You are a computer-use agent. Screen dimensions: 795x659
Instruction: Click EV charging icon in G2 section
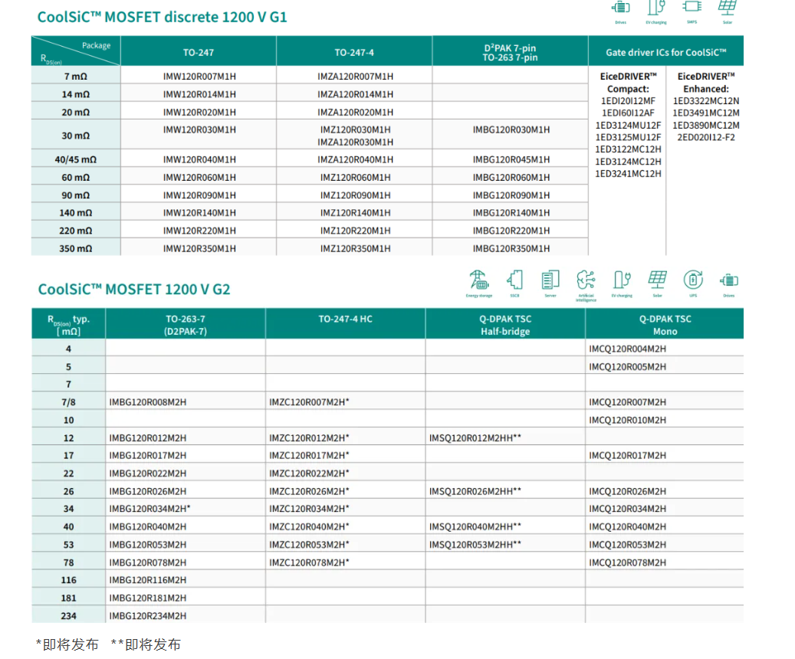coord(622,280)
